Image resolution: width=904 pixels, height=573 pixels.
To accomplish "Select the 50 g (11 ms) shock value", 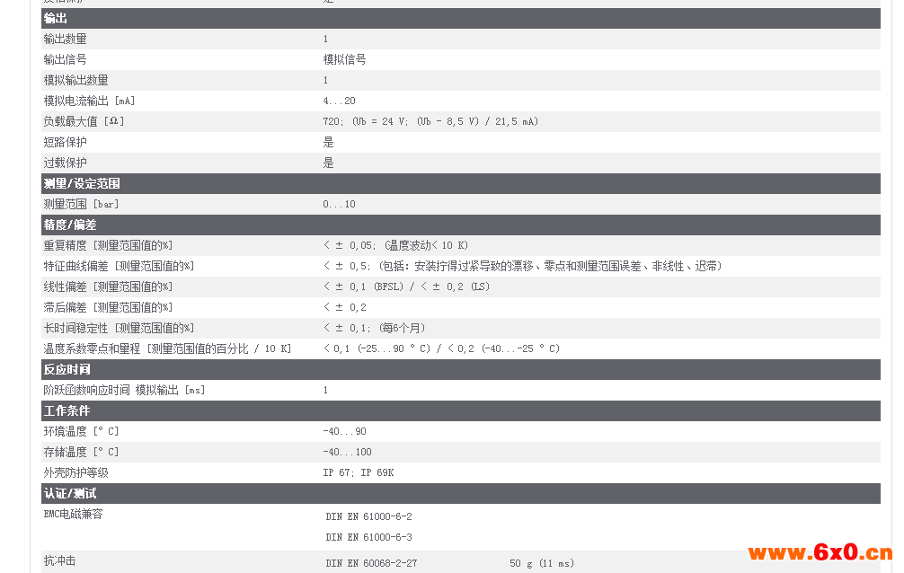I will 541,563.
